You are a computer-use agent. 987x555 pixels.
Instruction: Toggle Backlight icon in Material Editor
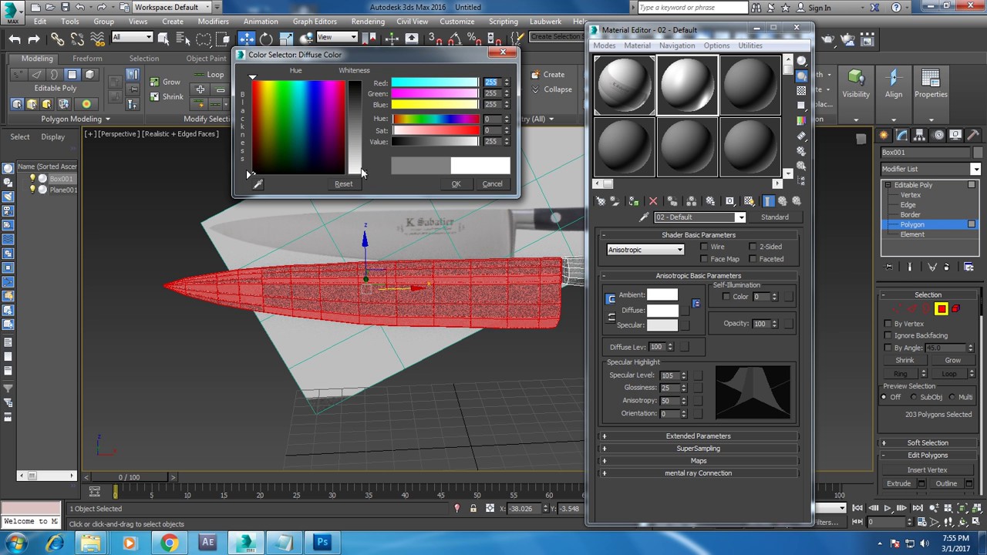802,76
